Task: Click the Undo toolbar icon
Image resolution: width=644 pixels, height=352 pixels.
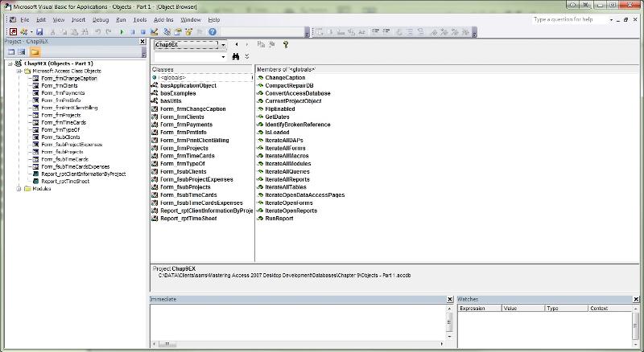Action: [x=97, y=31]
